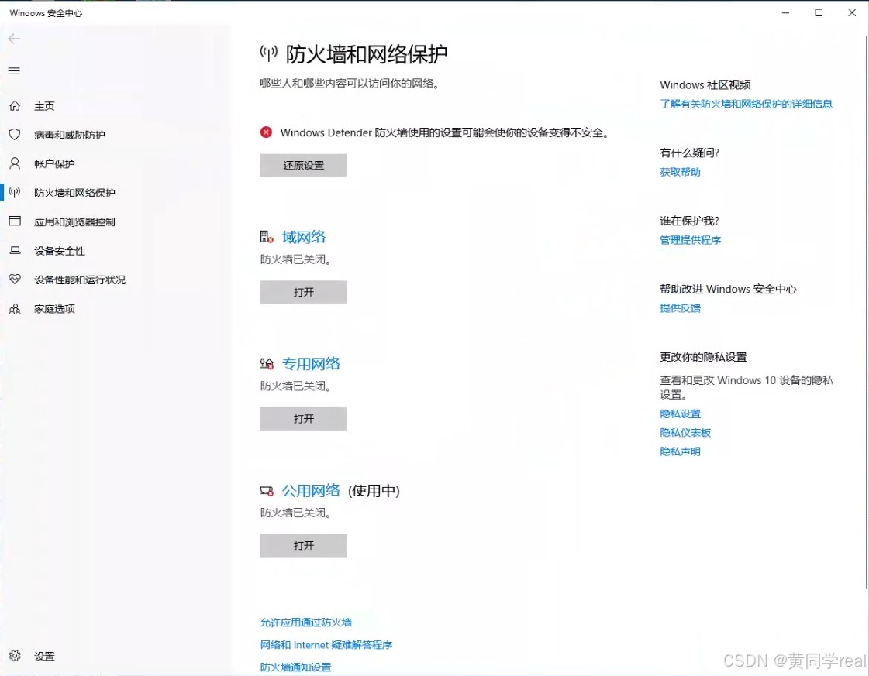
Task: Click 防火墙已关闭 status under 公用网络
Action: click(296, 513)
